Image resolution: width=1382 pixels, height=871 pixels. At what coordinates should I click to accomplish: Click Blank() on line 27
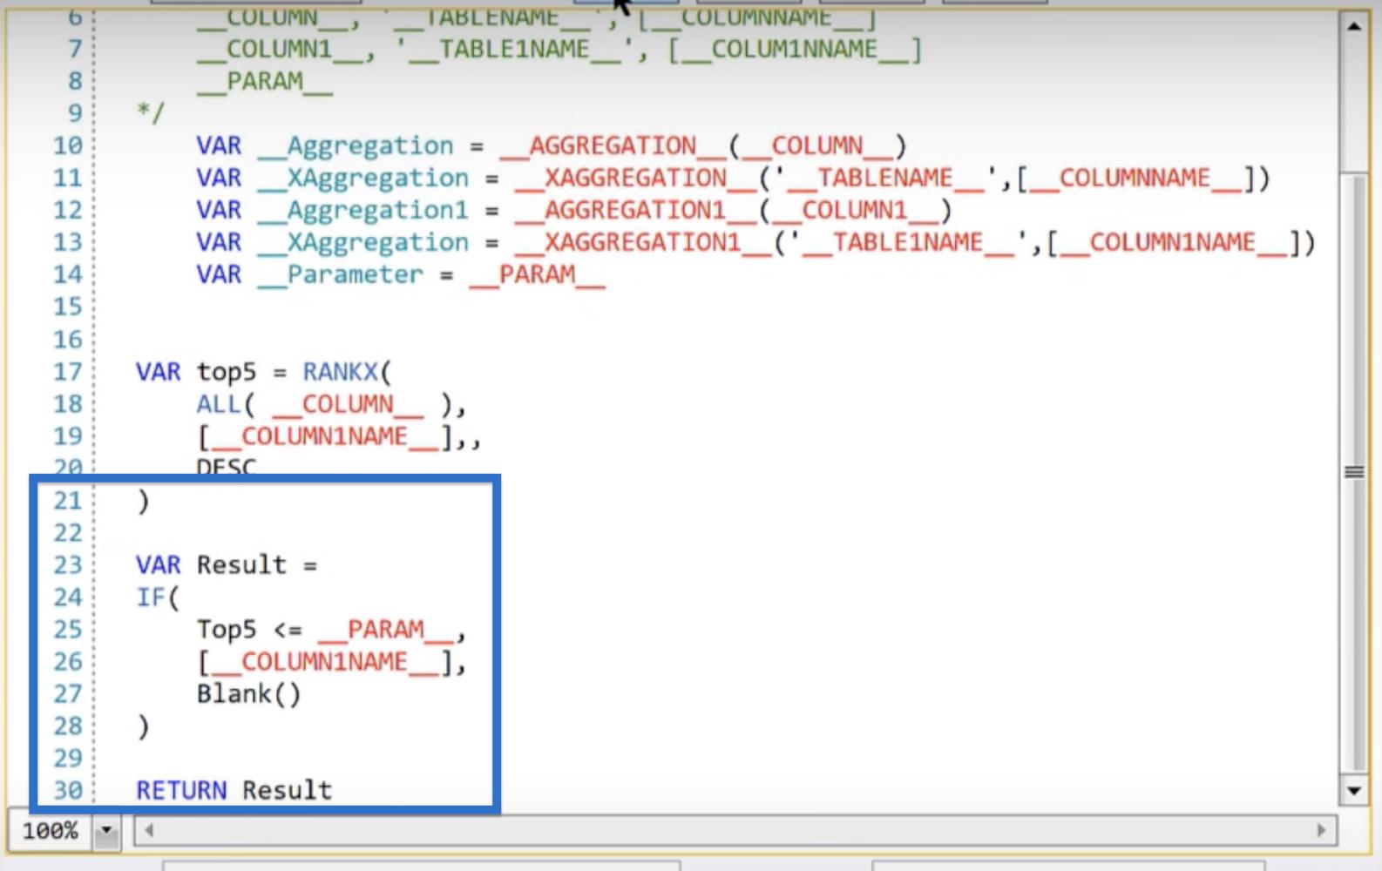pos(249,694)
